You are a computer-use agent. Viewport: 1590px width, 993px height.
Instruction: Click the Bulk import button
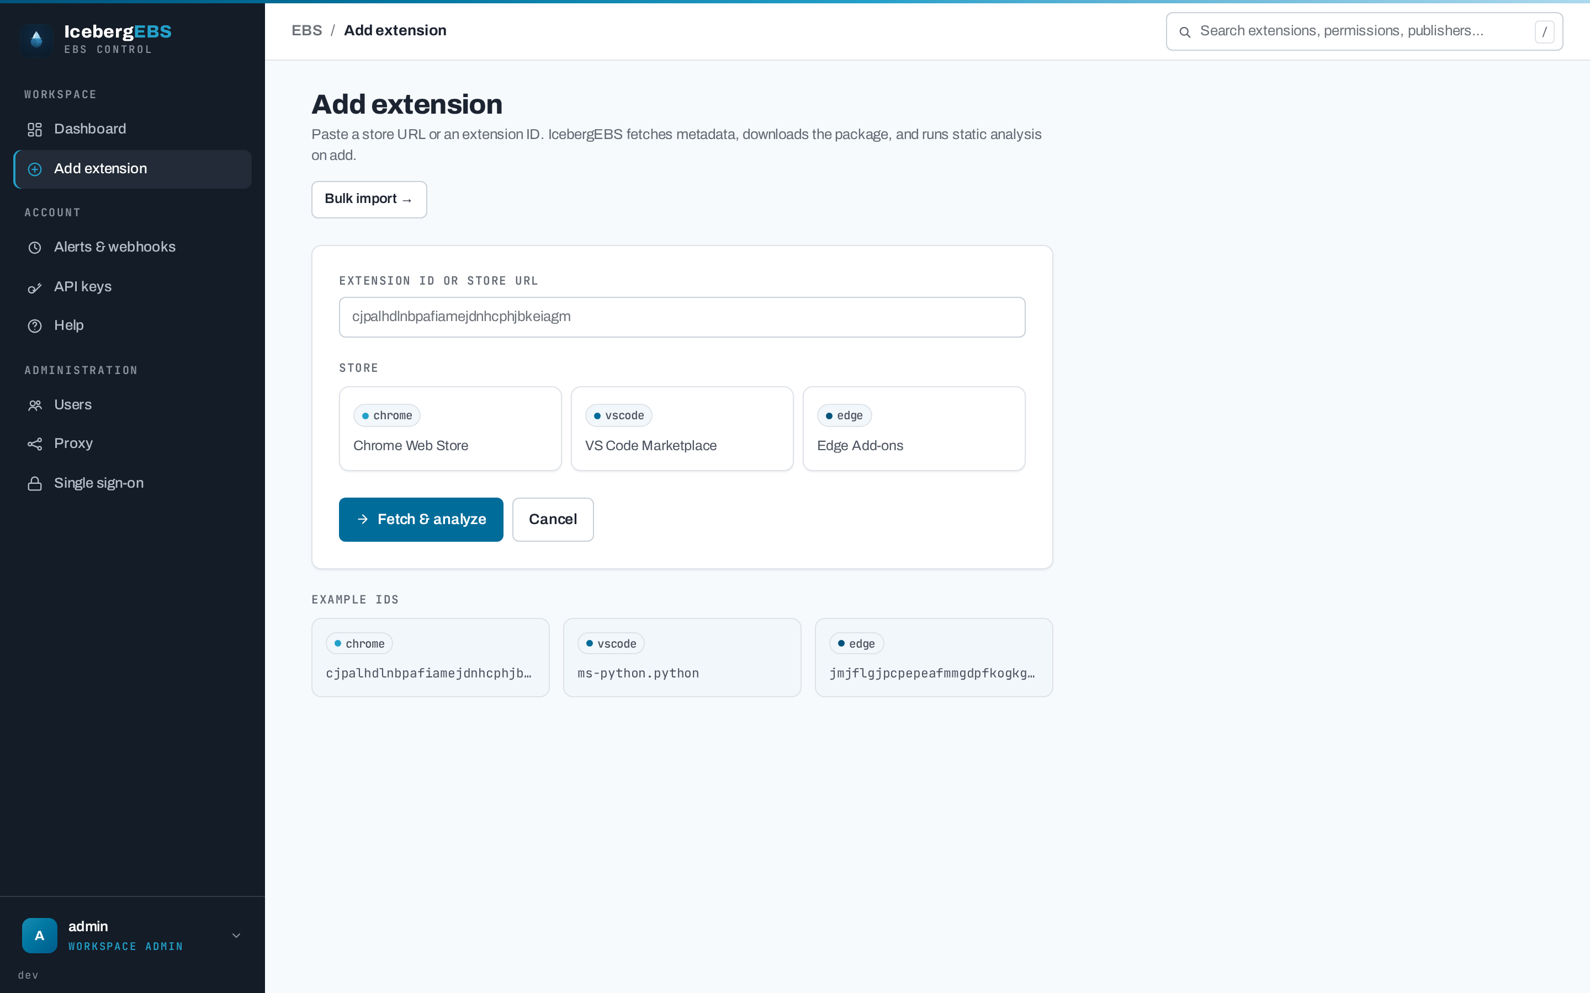pos(369,199)
